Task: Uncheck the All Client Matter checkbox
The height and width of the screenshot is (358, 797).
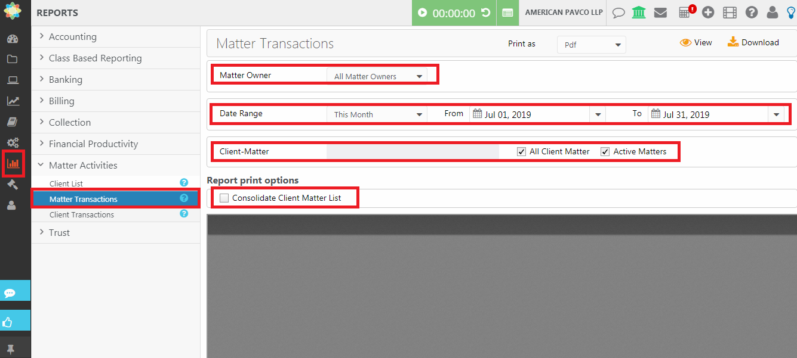Action: [521, 151]
